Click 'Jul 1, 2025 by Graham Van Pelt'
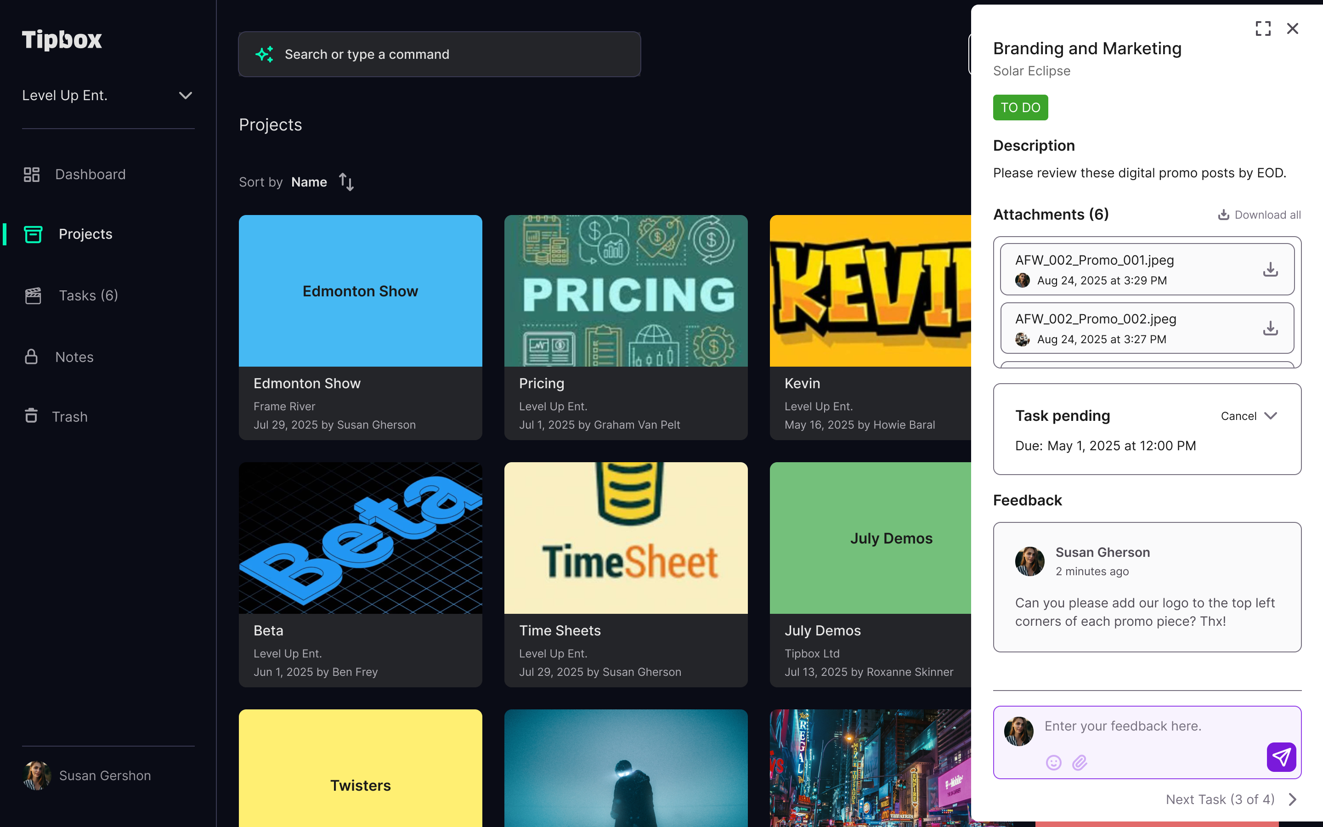Image resolution: width=1323 pixels, height=827 pixels. (600, 425)
